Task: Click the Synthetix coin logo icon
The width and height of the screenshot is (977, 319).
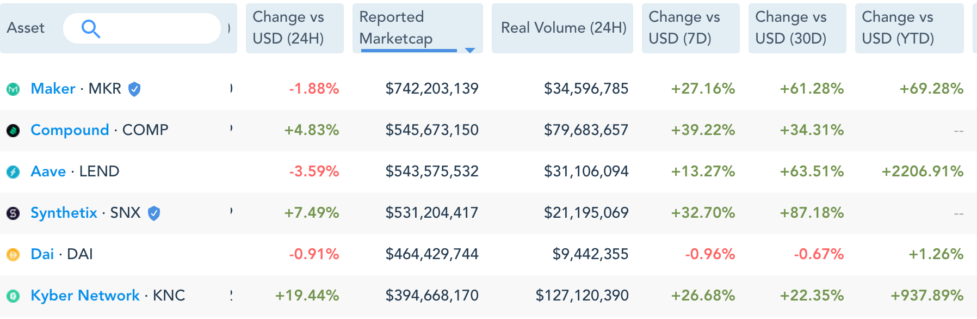Action: (13, 213)
